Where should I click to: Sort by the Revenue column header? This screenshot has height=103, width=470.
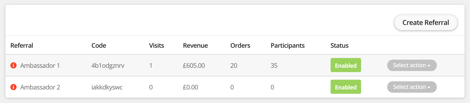coord(195,46)
